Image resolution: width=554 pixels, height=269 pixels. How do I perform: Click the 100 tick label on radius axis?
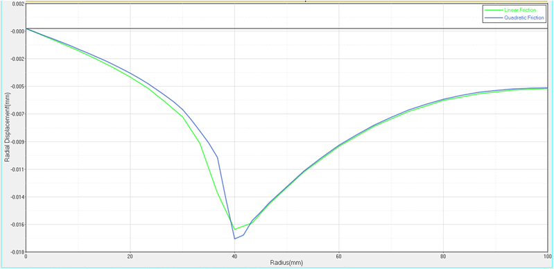[x=547, y=257]
